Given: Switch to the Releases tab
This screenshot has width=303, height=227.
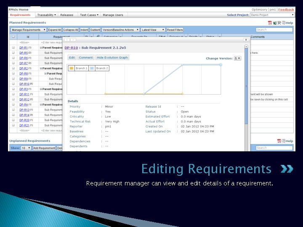Looking at the screenshot, I should pos(66,15).
